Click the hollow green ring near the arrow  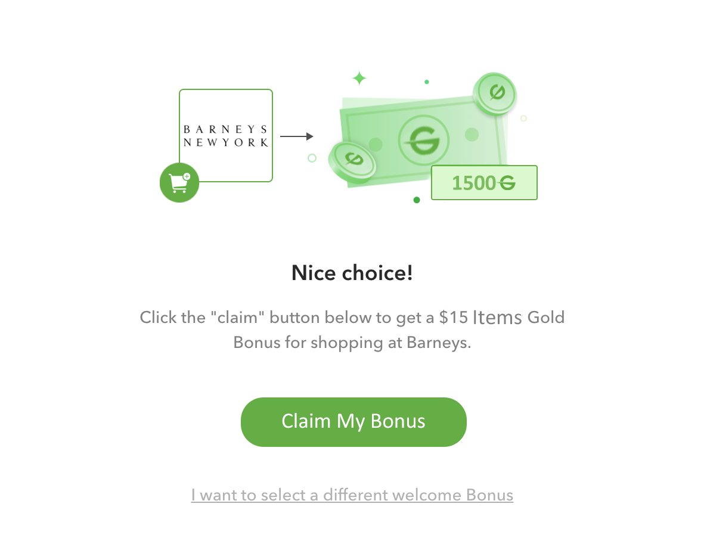pos(312,158)
